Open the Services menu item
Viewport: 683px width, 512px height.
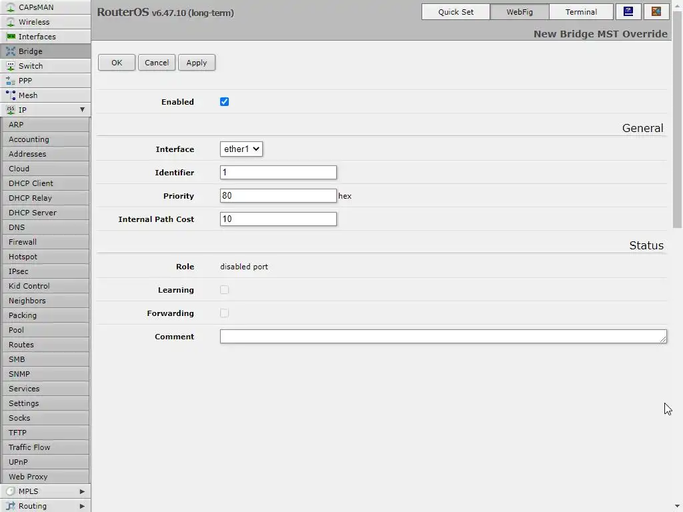46,389
